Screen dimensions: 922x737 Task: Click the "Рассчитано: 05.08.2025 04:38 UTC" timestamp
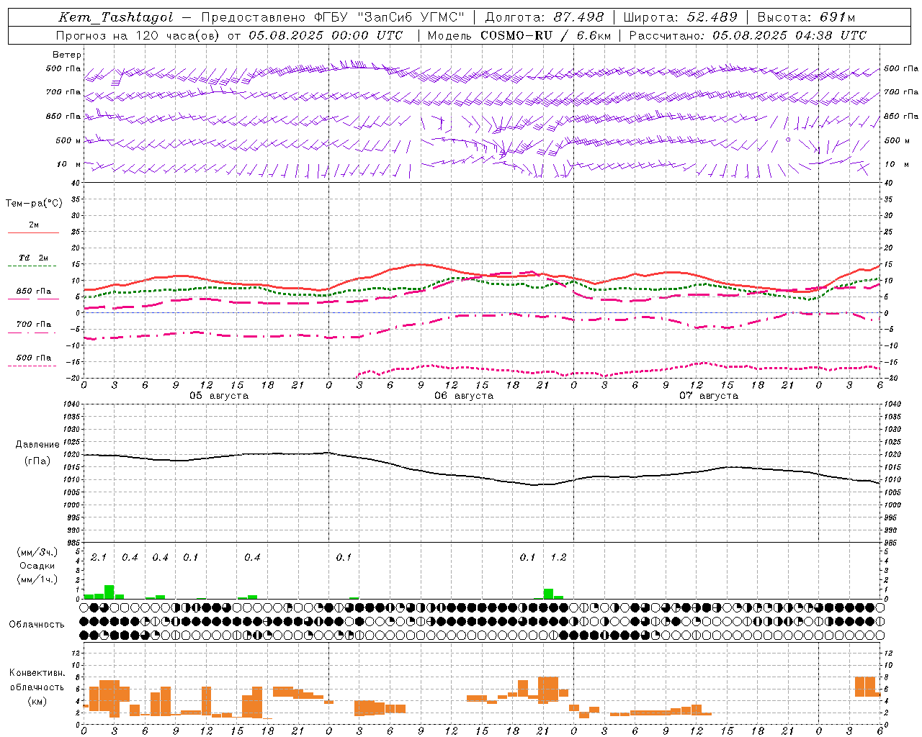coord(748,35)
